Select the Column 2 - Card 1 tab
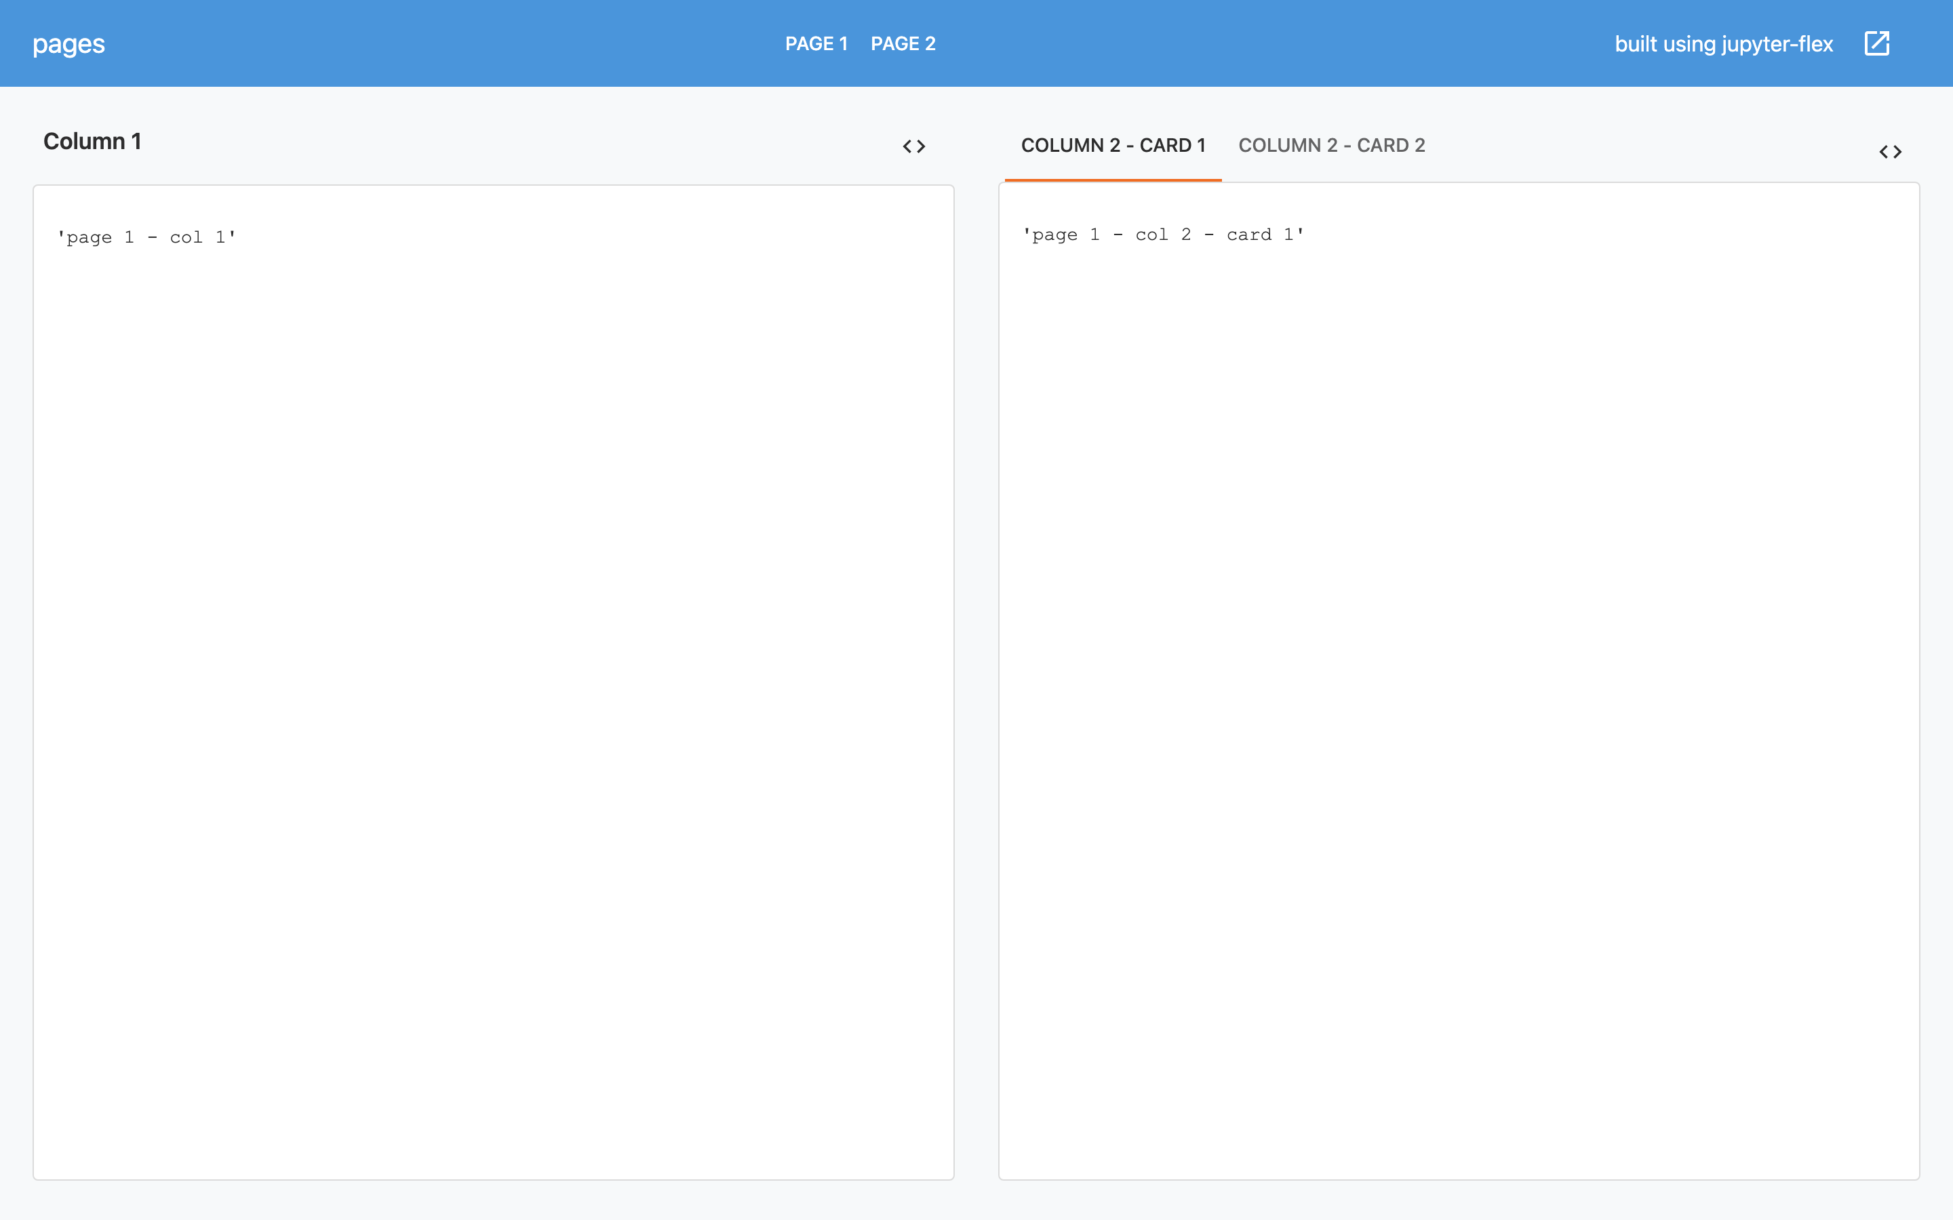 (1112, 145)
